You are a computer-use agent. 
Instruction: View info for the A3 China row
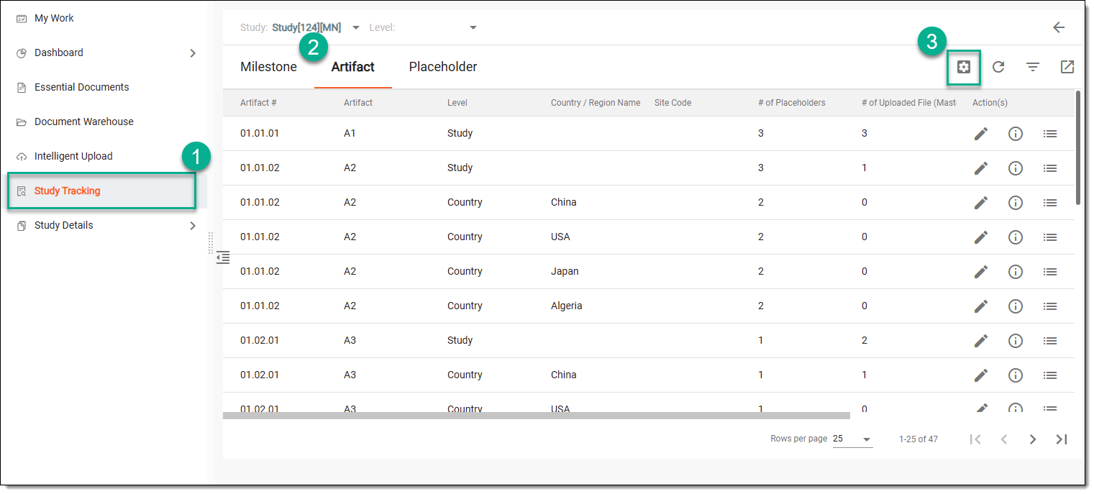1016,375
